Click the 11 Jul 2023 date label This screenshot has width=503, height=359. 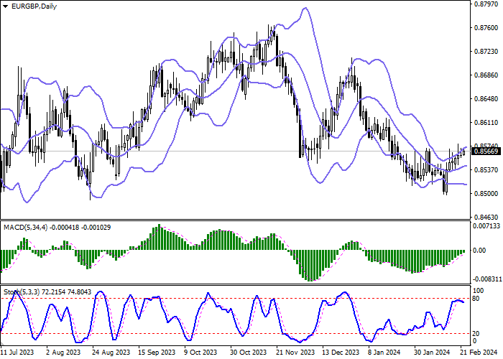tap(17, 353)
